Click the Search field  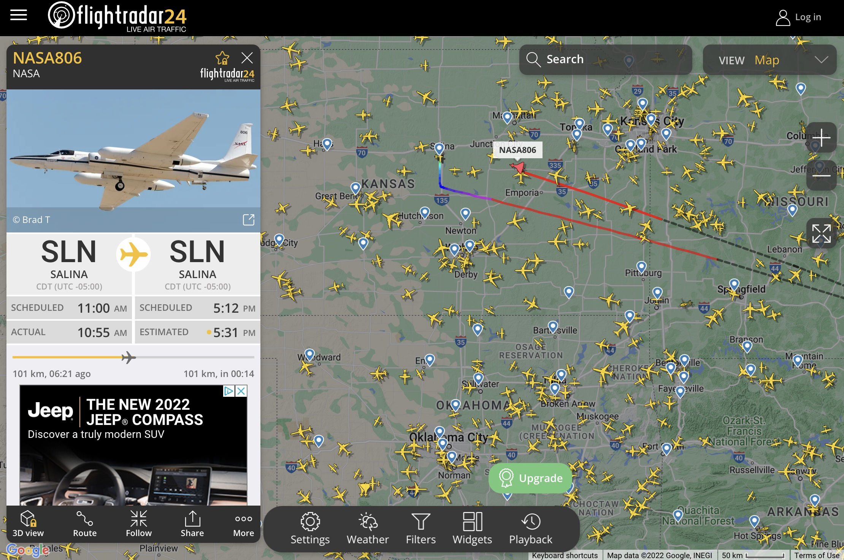pyautogui.click(x=606, y=60)
